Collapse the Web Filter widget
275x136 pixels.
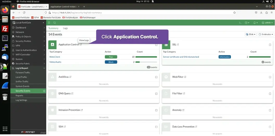click(270, 77)
